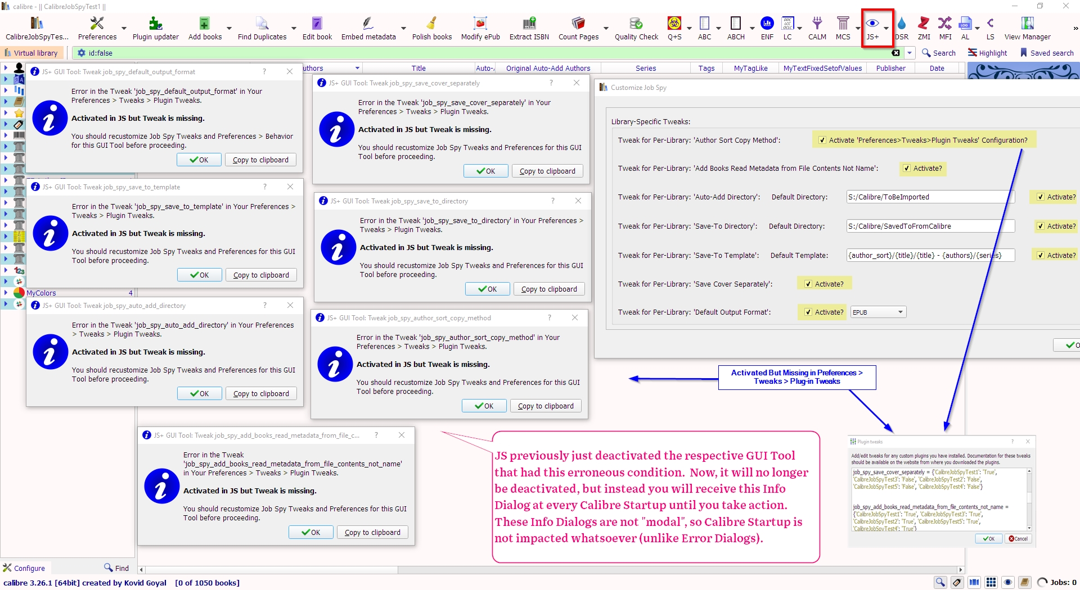Click the Auto-Add default directory field

(x=930, y=197)
